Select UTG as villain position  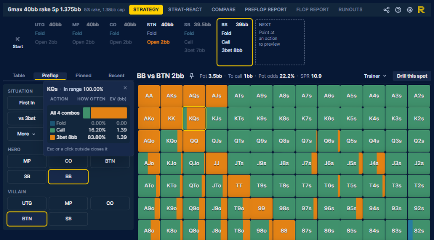click(27, 203)
